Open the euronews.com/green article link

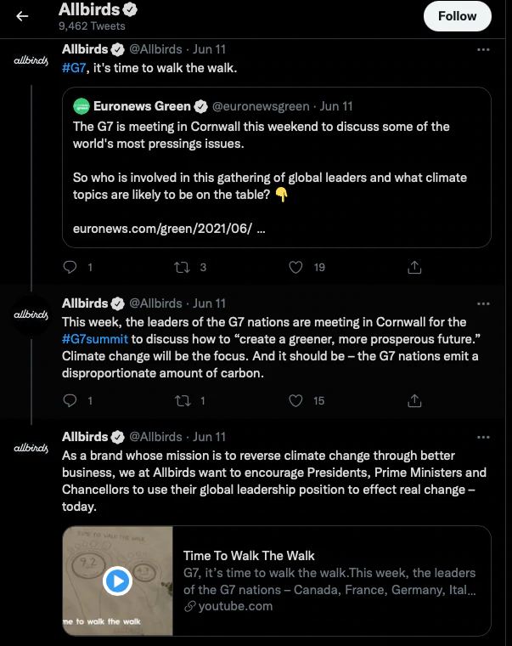click(x=169, y=229)
